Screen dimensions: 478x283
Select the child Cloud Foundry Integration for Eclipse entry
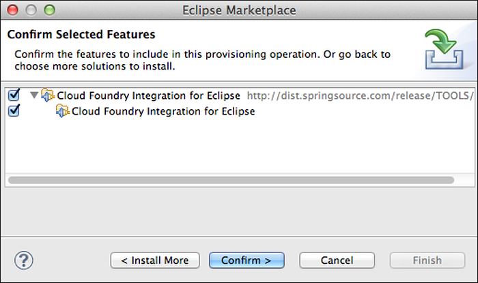point(163,111)
